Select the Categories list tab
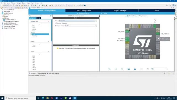The height and width of the screenshot is (100, 177). (x=33, y=18)
